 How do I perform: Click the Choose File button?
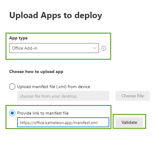[133, 96]
